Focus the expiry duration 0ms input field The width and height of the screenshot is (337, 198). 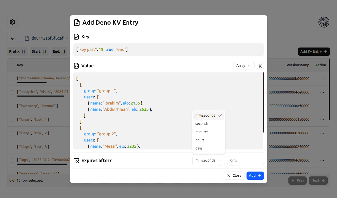pos(245,161)
